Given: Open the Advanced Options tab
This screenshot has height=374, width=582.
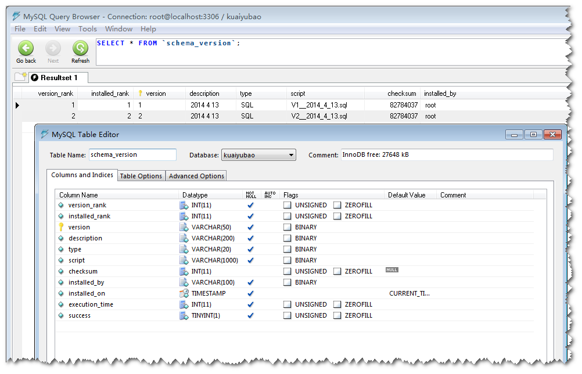Looking at the screenshot, I should (x=196, y=176).
